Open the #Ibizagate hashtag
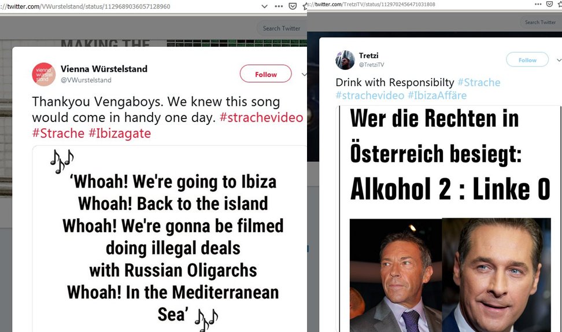562x332 pixels. click(120, 134)
